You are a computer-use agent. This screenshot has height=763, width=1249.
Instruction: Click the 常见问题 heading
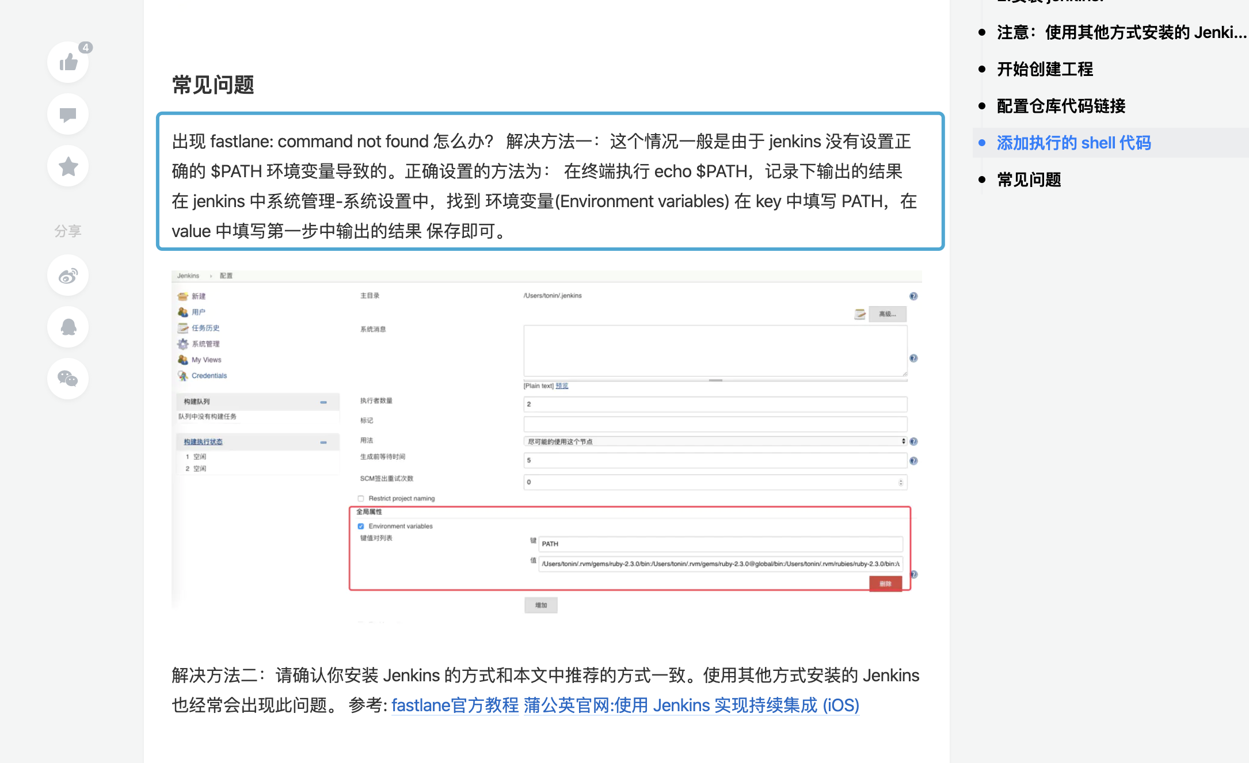tap(213, 85)
